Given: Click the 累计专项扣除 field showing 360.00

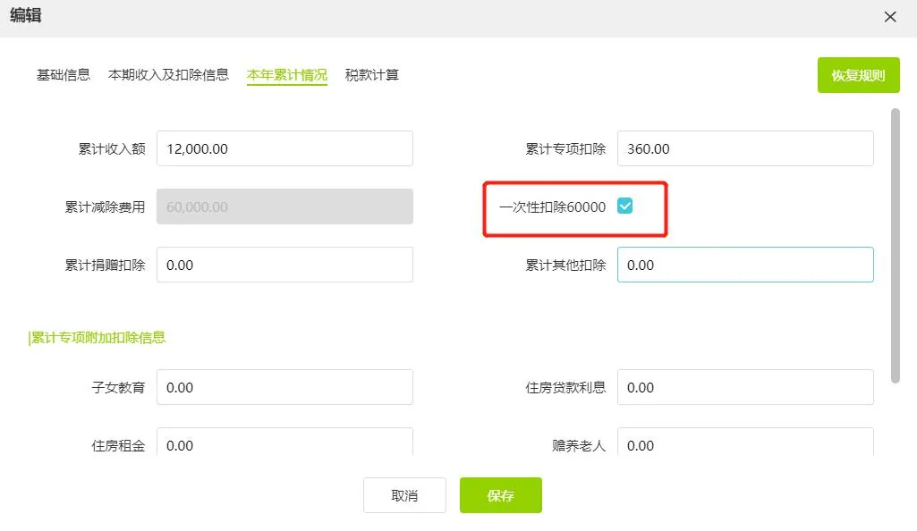Looking at the screenshot, I should coord(745,148).
